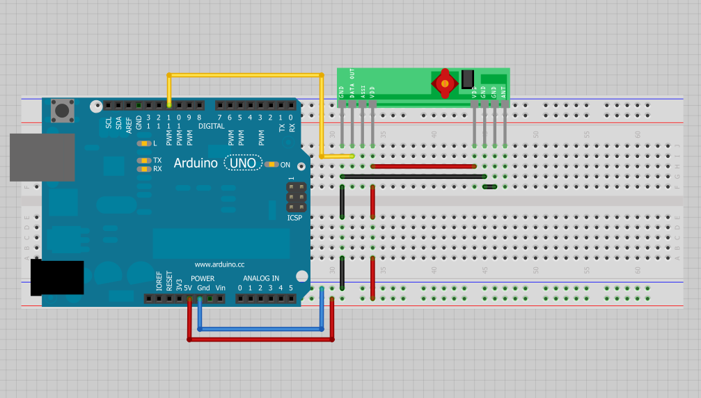This screenshot has width=701, height=398.
Task: Click the "www.arduino.cc" text
Action: (x=219, y=264)
